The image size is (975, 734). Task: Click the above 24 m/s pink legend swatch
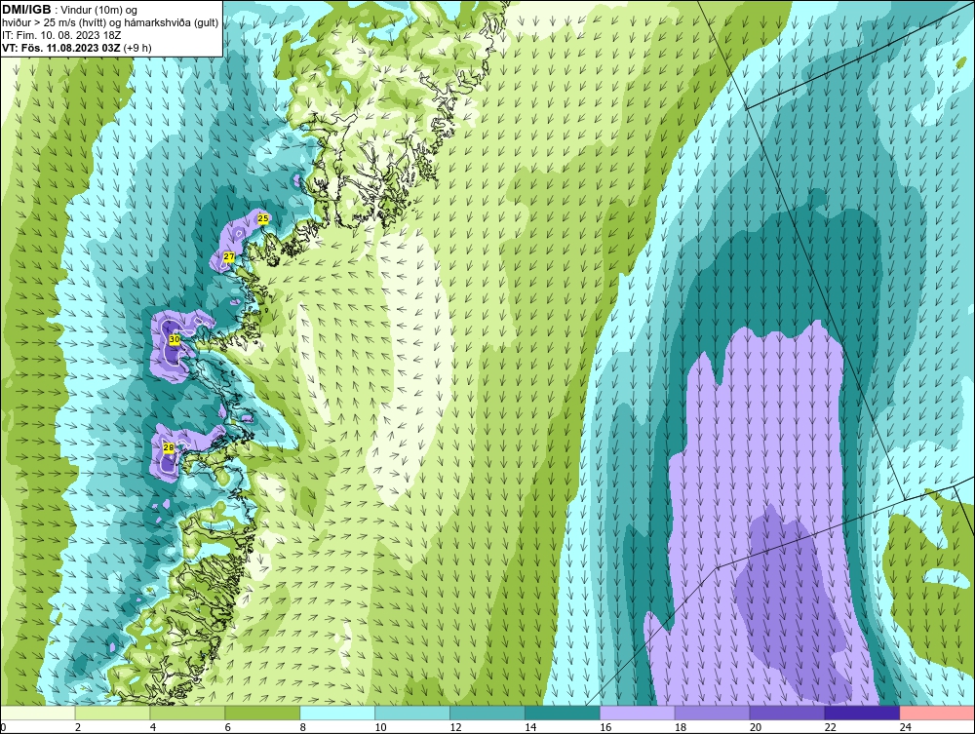[937, 713]
